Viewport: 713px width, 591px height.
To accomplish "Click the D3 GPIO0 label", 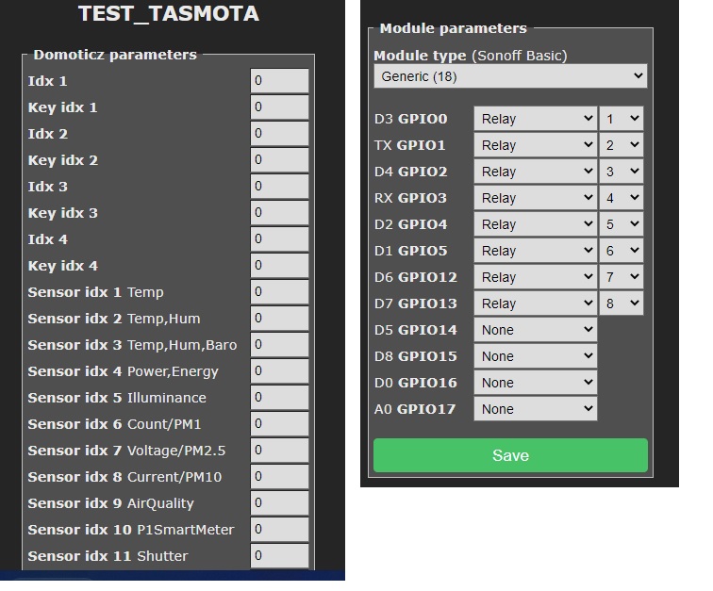I will click(410, 119).
